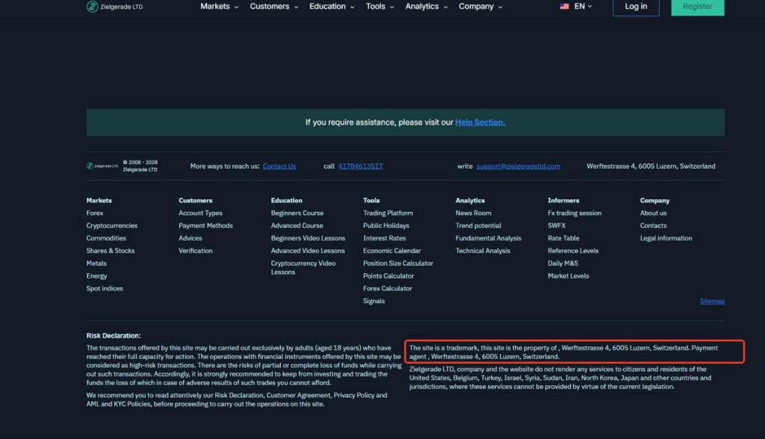Open Contacts footer link

tap(653, 225)
